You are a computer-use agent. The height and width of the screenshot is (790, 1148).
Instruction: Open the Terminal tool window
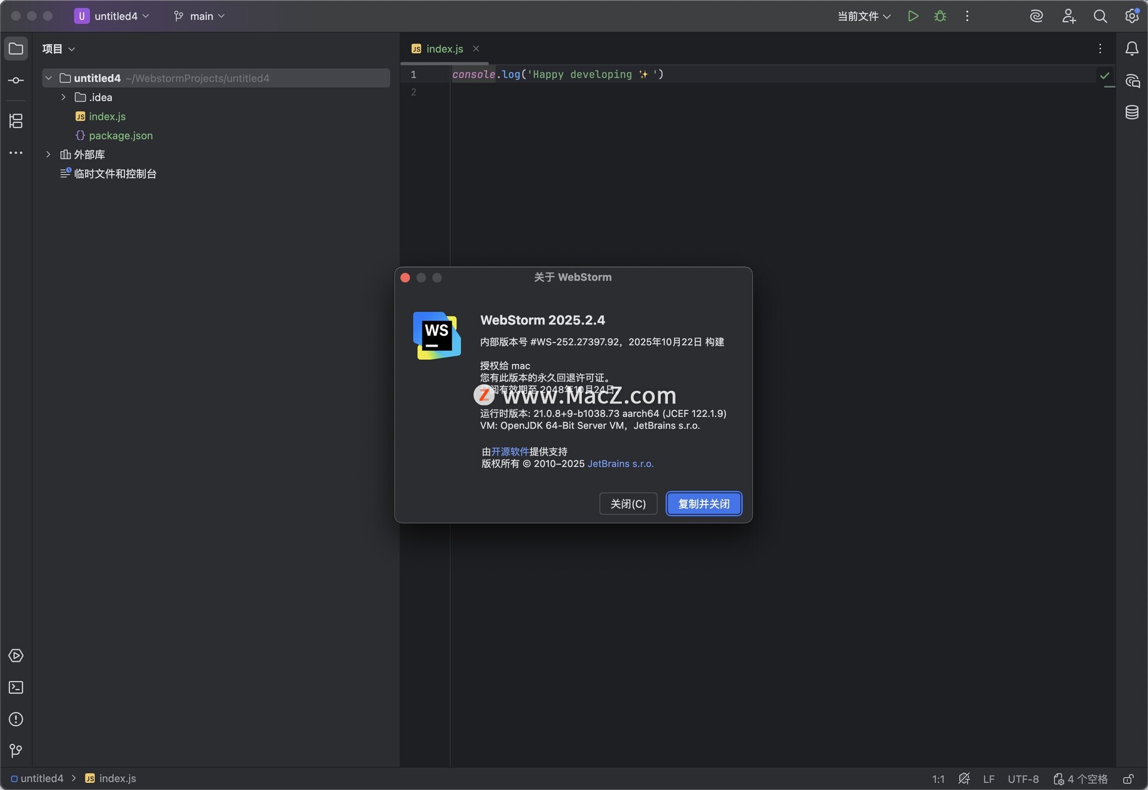[x=16, y=687]
